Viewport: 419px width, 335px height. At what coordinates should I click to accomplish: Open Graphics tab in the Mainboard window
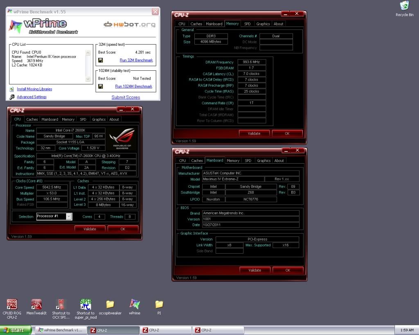[x=264, y=161]
